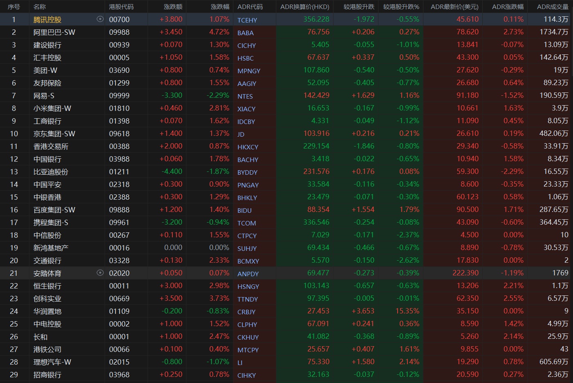Viewport: 573px width, 383px height.
Task: Select the 比亚迪股份 stock name
Action: point(51,172)
